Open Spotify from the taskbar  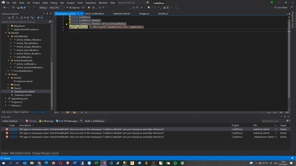pyautogui.click(x=175, y=163)
